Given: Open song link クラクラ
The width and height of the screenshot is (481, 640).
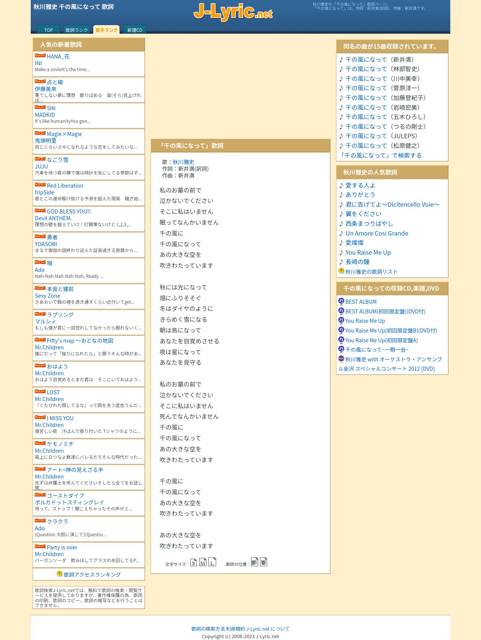Looking at the screenshot, I should 57,522.
